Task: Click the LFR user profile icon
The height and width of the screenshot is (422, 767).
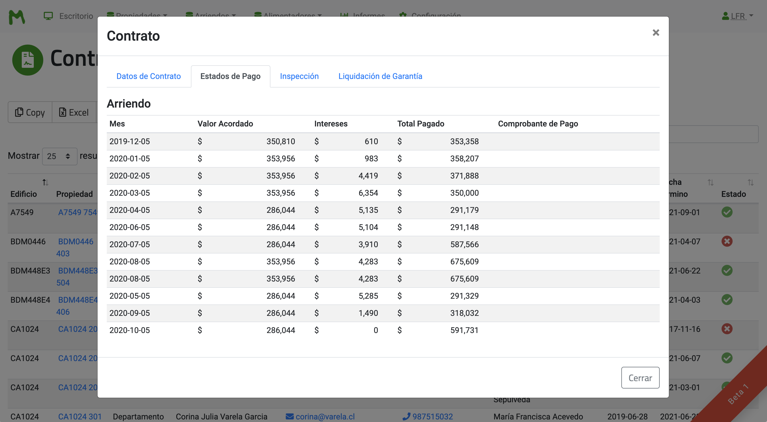Action: 725,16
